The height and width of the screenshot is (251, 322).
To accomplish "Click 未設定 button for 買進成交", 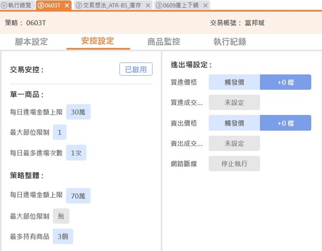I will (234, 103).
